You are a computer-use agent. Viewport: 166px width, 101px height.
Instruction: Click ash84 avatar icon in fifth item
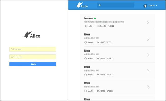tap(86, 91)
